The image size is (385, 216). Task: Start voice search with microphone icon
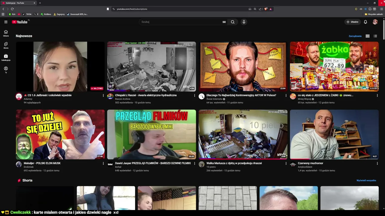click(x=244, y=22)
